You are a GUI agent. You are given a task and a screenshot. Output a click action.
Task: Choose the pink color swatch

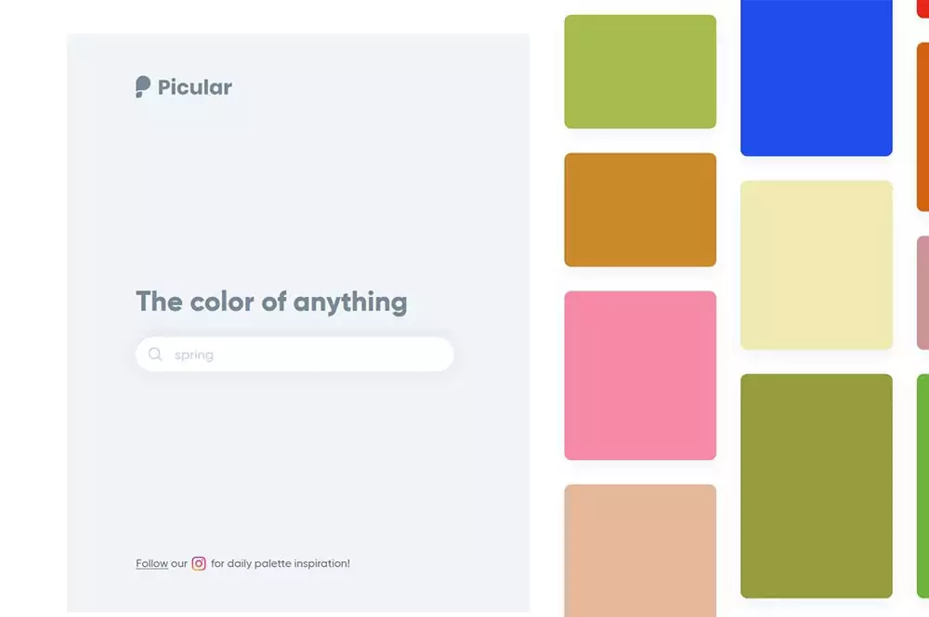[x=640, y=375]
